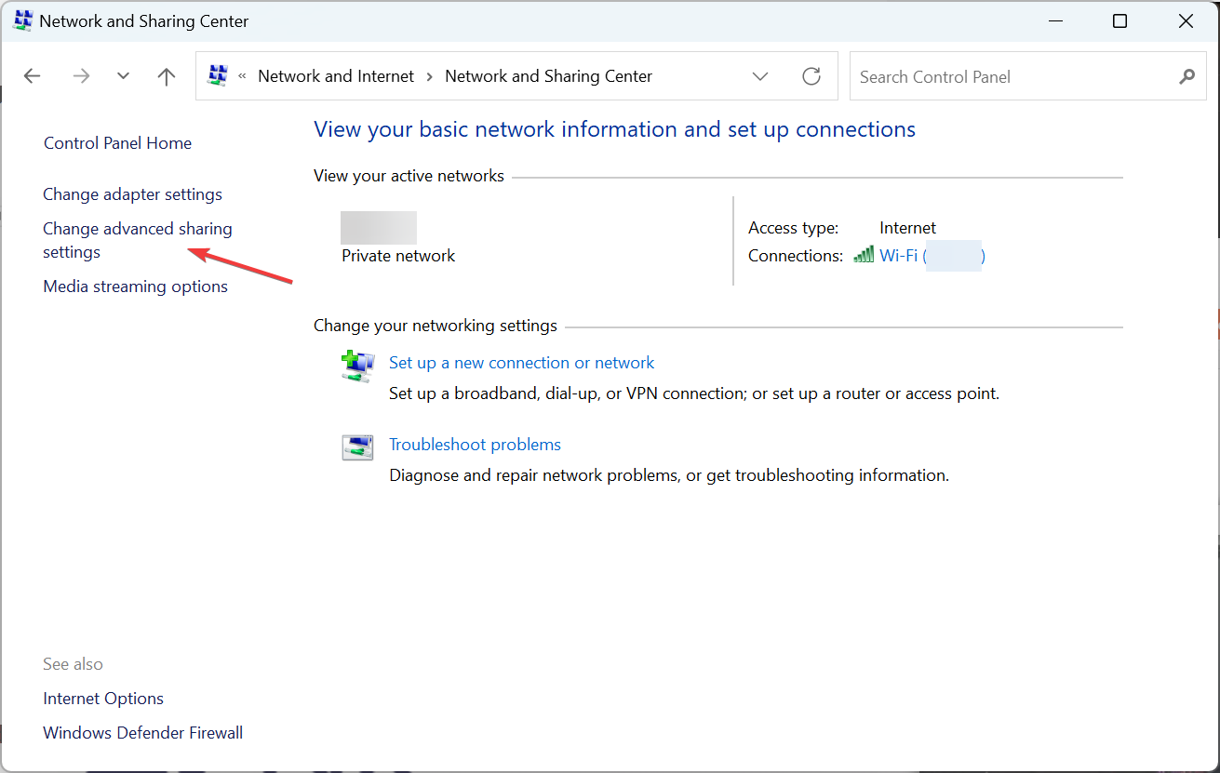Refresh the Network and Sharing Center page
The height and width of the screenshot is (773, 1220).
tap(811, 76)
